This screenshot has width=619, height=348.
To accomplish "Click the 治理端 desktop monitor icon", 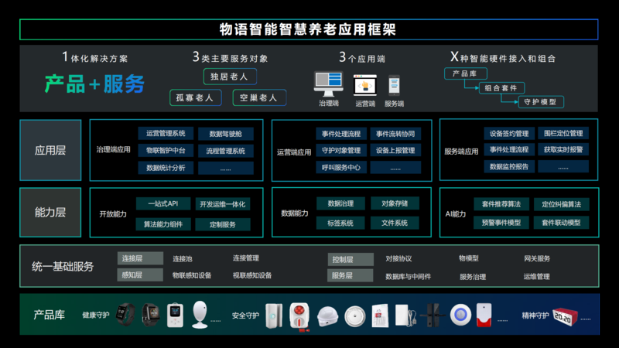I will [x=328, y=83].
